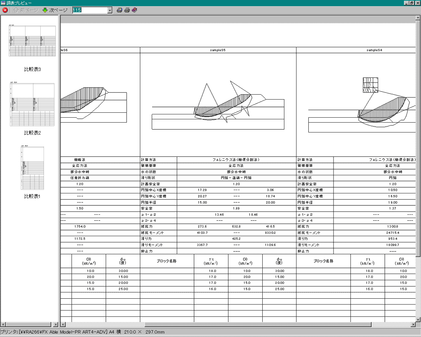Click the zoom value input field
The height and width of the screenshot is (337, 421).
[x=90, y=10]
